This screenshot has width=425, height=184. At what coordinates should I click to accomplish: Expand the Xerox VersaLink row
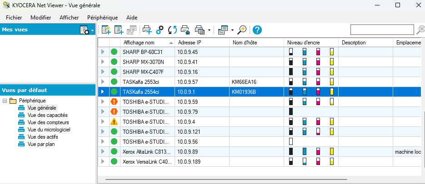(103, 162)
